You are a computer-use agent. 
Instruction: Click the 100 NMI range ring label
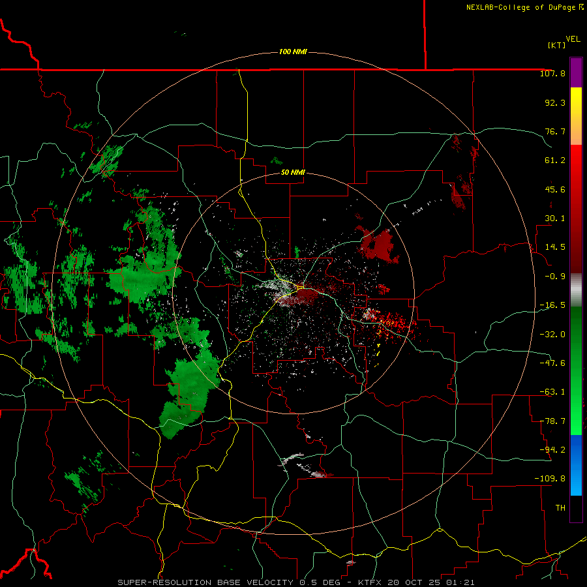[x=293, y=52]
